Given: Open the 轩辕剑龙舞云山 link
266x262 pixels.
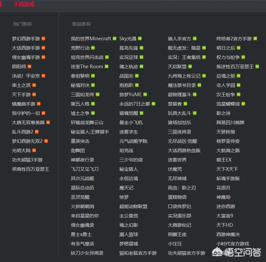Looking at the screenshot, I should click(x=87, y=122).
